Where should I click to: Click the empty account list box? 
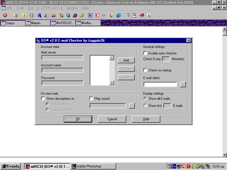100,70
